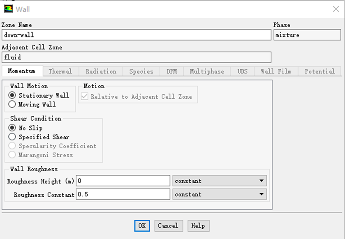The height and width of the screenshot is (239, 345).
Task: Select the Moving Wall option
Action: 12,104
